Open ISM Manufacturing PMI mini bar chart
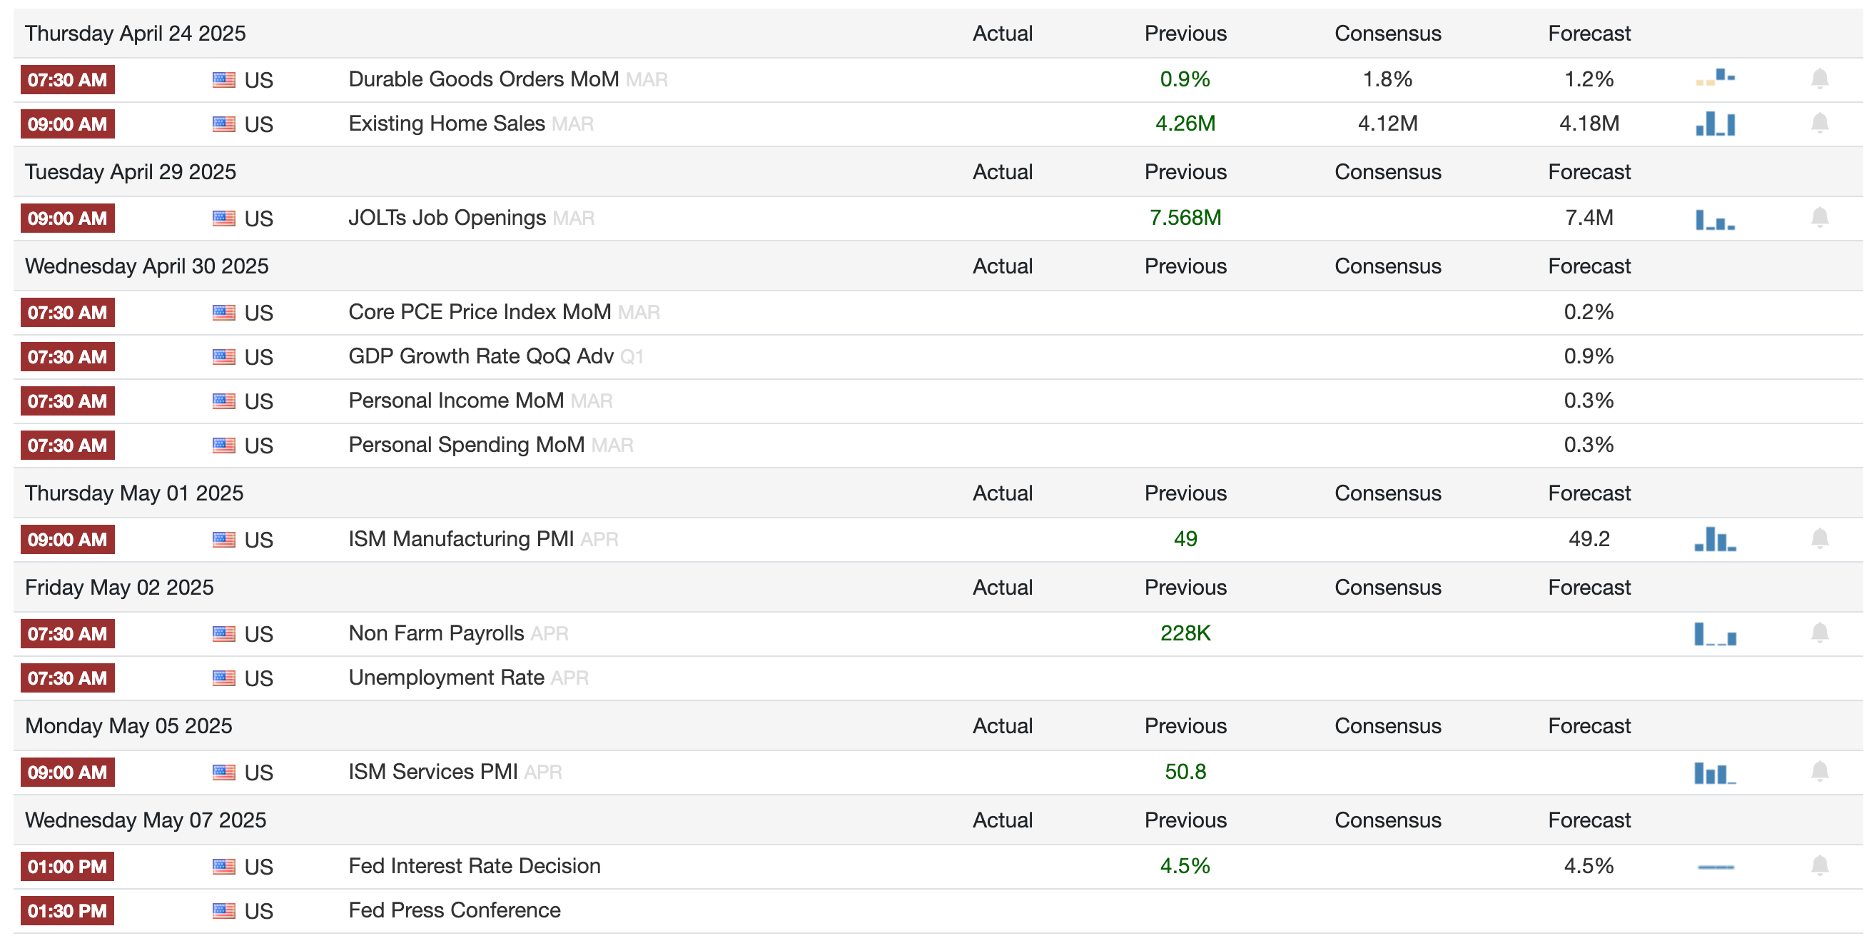1874x941 pixels. point(1715,539)
